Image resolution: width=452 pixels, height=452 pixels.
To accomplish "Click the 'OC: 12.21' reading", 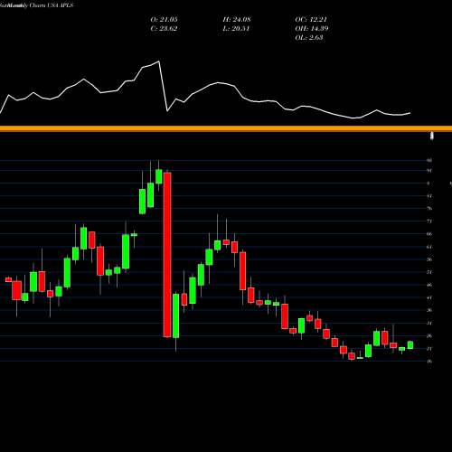I will click(x=311, y=20).
